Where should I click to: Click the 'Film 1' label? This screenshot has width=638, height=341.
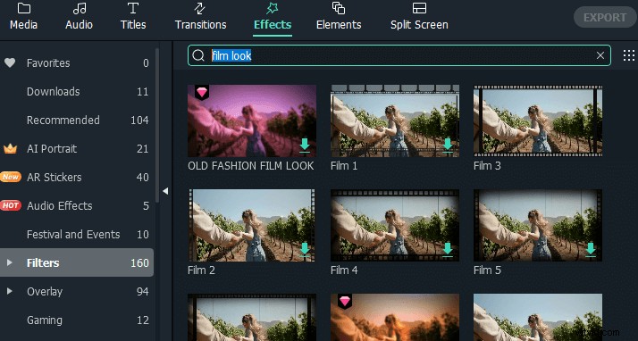344,166
